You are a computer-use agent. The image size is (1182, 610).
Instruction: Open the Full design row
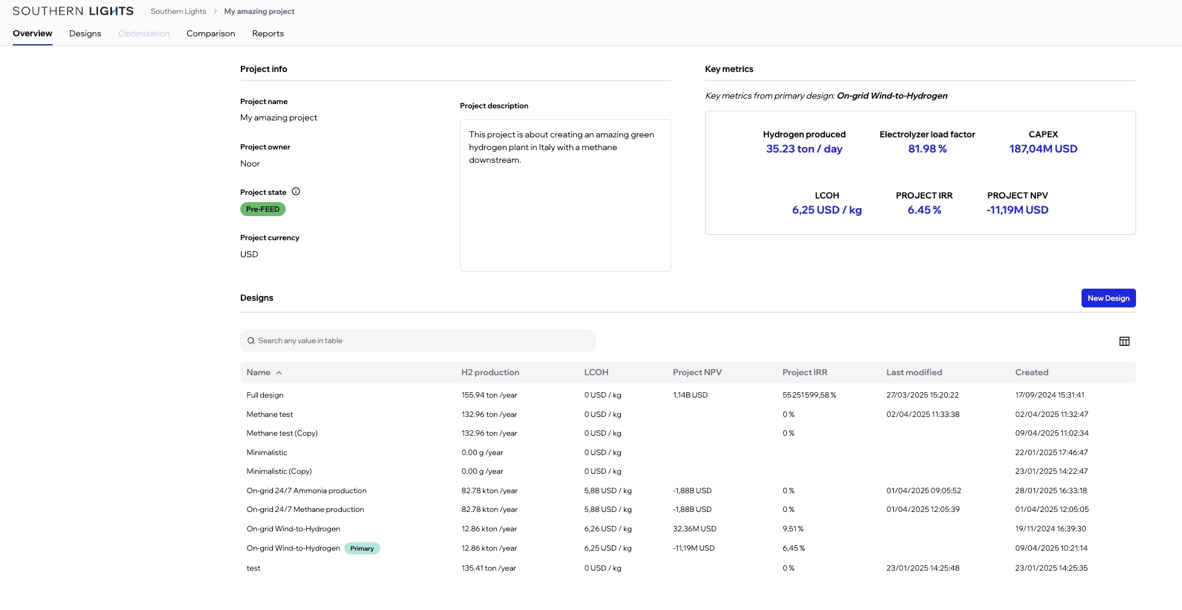688,395
